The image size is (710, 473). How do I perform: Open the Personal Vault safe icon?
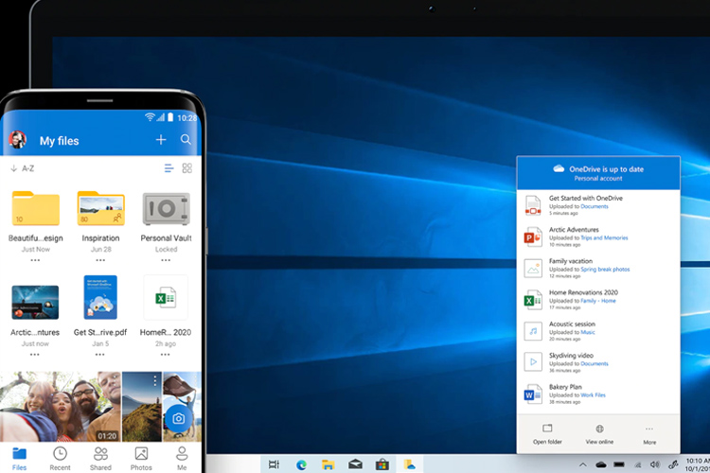166,209
